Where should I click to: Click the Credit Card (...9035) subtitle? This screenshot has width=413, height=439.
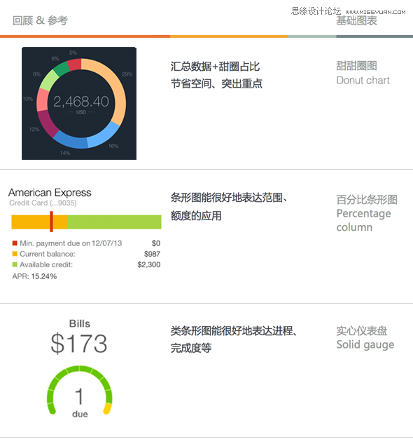[x=43, y=203]
